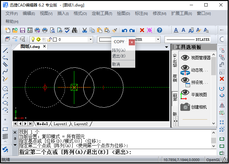
Task: Select the Line tool in the left toolbar
Action: click(5, 51)
